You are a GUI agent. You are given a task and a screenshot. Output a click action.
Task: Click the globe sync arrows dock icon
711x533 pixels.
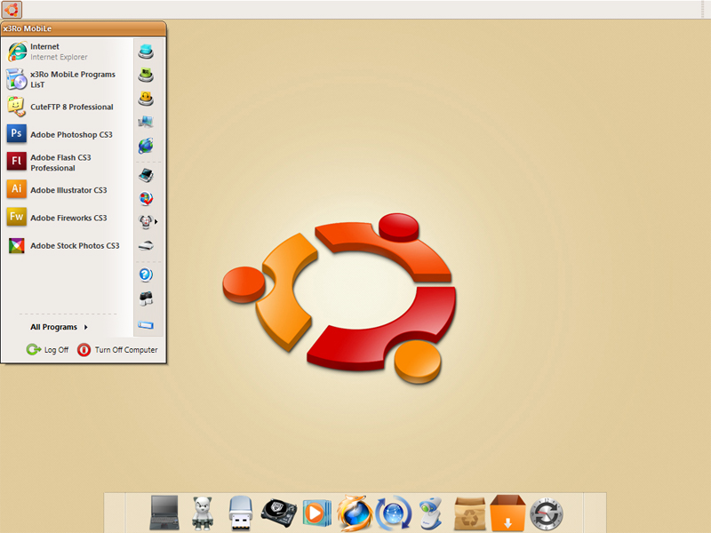click(393, 513)
